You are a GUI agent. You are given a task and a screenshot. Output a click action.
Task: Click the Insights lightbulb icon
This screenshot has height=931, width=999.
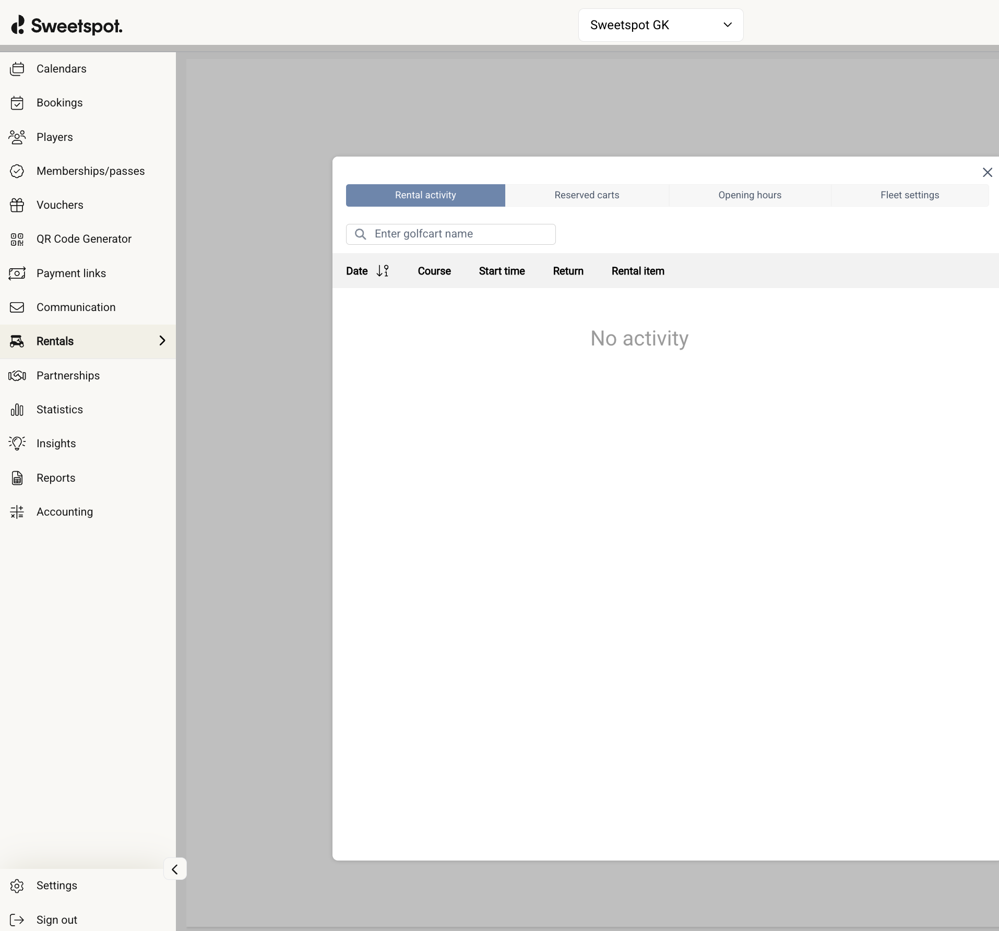click(x=17, y=444)
